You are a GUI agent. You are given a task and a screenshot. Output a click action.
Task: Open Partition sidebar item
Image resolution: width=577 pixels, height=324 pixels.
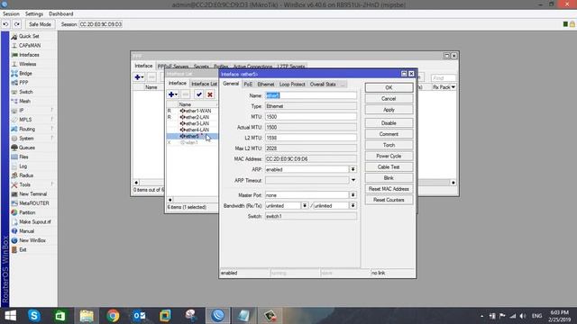(x=27, y=212)
